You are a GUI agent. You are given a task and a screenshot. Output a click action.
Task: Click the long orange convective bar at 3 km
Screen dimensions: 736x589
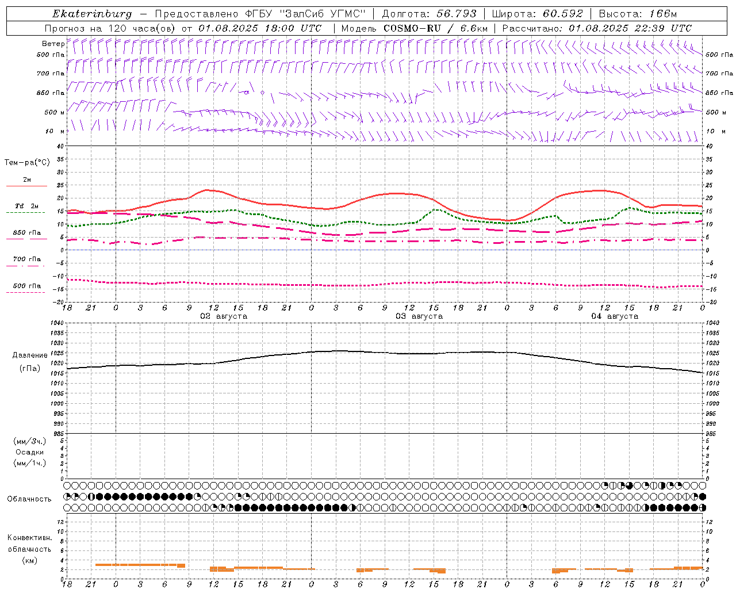coord(140,565)
